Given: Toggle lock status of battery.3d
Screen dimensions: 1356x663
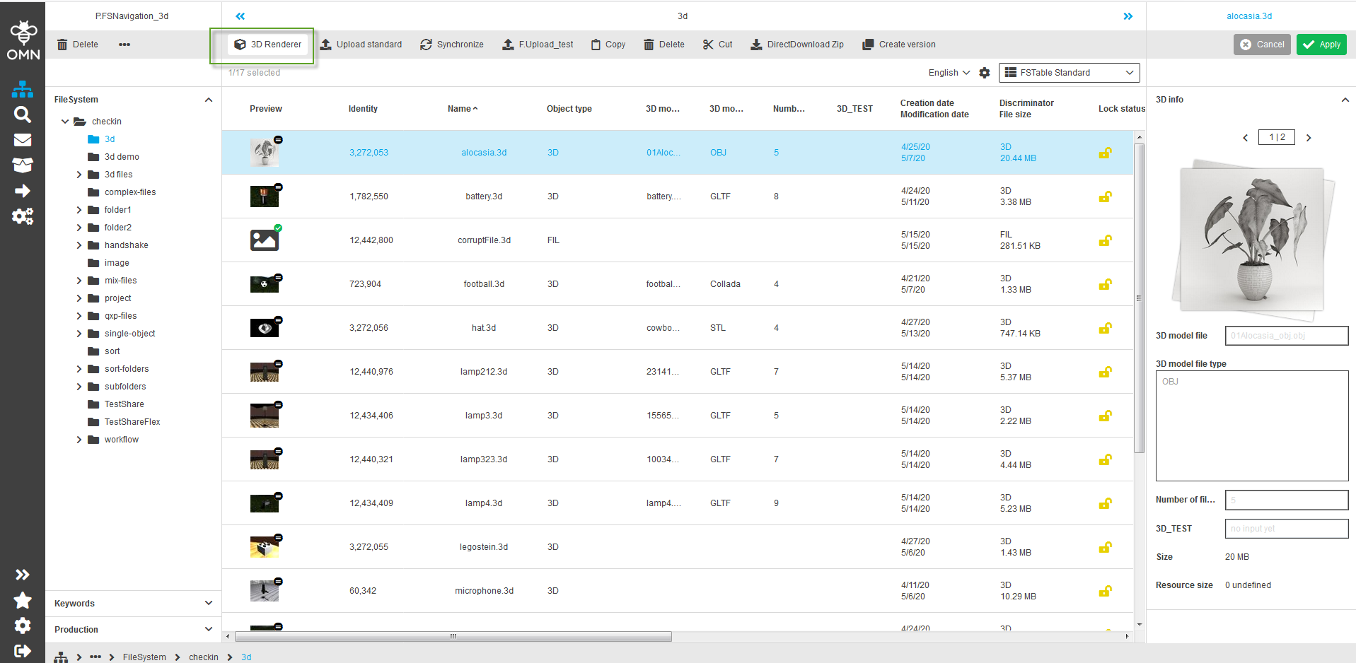Looking at the screenshot, I should (x=1104, y=196).
